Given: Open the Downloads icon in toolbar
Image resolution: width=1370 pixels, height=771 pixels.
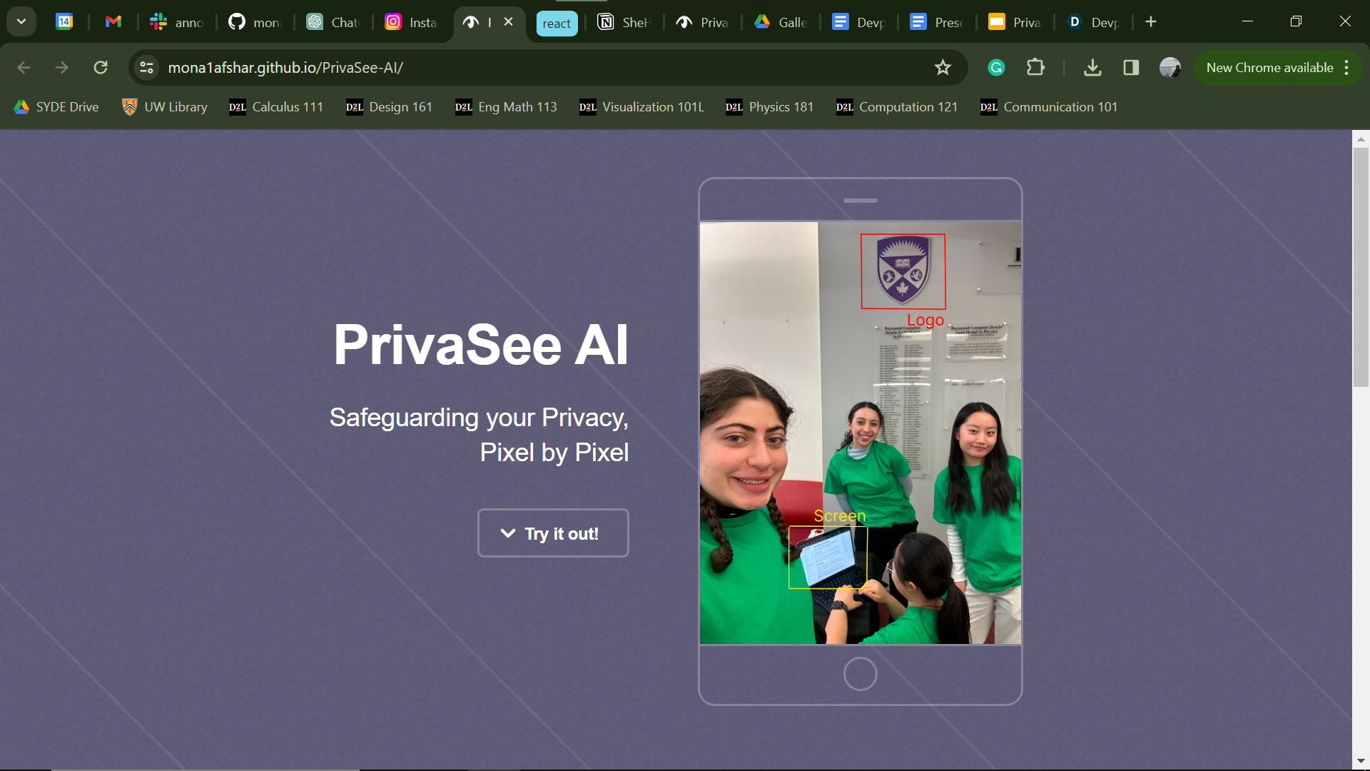Looking at the screenshot, I should [x=1092, y=68].
